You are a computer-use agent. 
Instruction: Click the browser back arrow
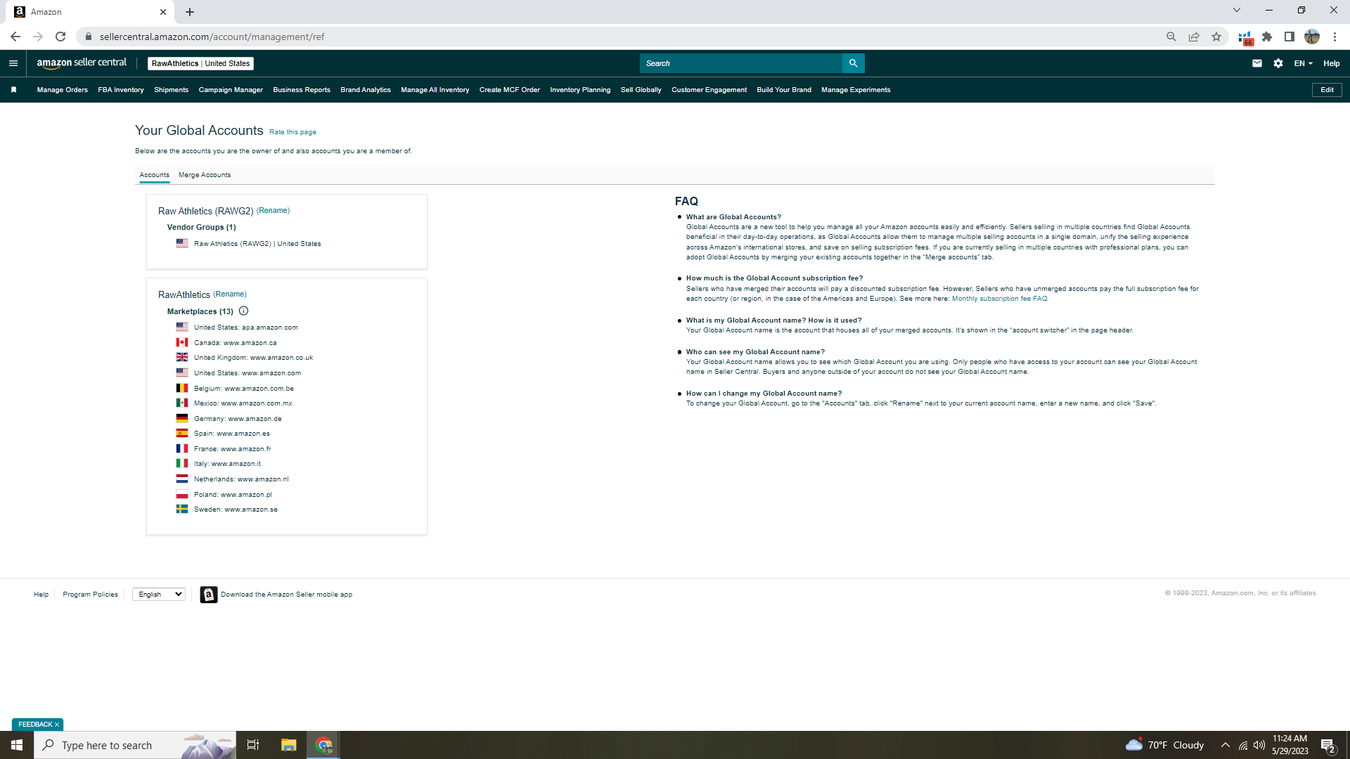[15, 37]
